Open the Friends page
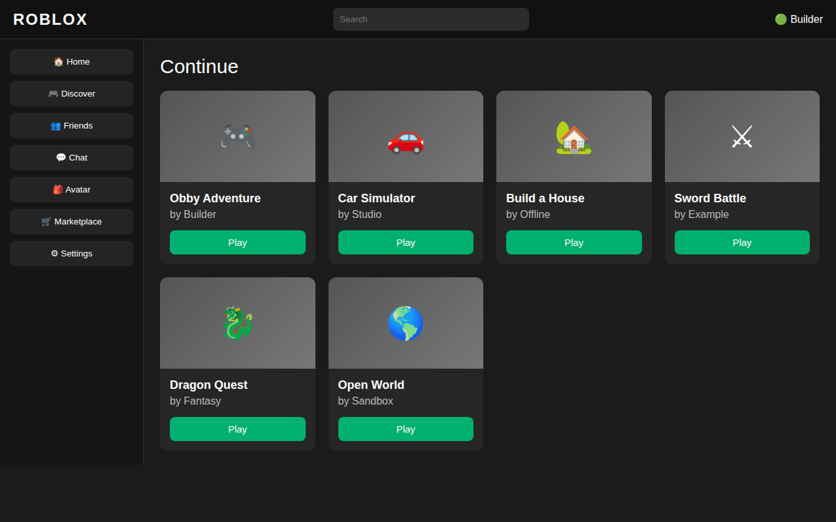This screenshot has height=522, width=836. (71, 125)
